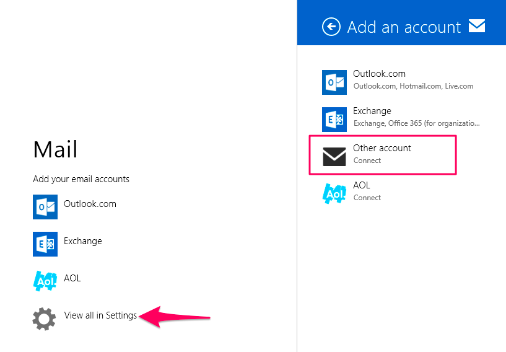Click the back arrow in Add an account header

[x=331, y=27]
